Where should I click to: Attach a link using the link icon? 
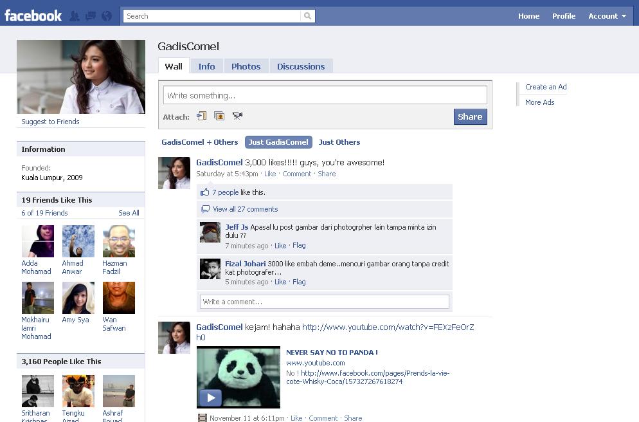coord(202,116)
